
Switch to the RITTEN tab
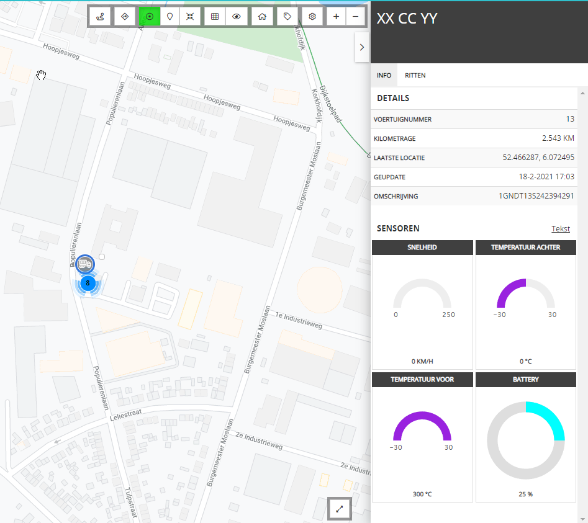pos(415,75)
